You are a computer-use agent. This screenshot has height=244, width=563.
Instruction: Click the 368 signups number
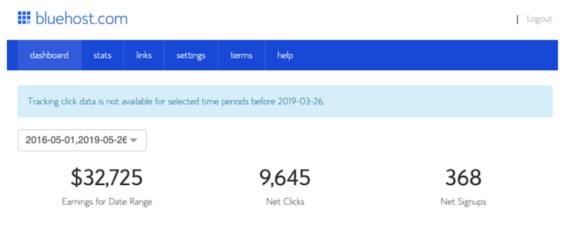(463, 178)
